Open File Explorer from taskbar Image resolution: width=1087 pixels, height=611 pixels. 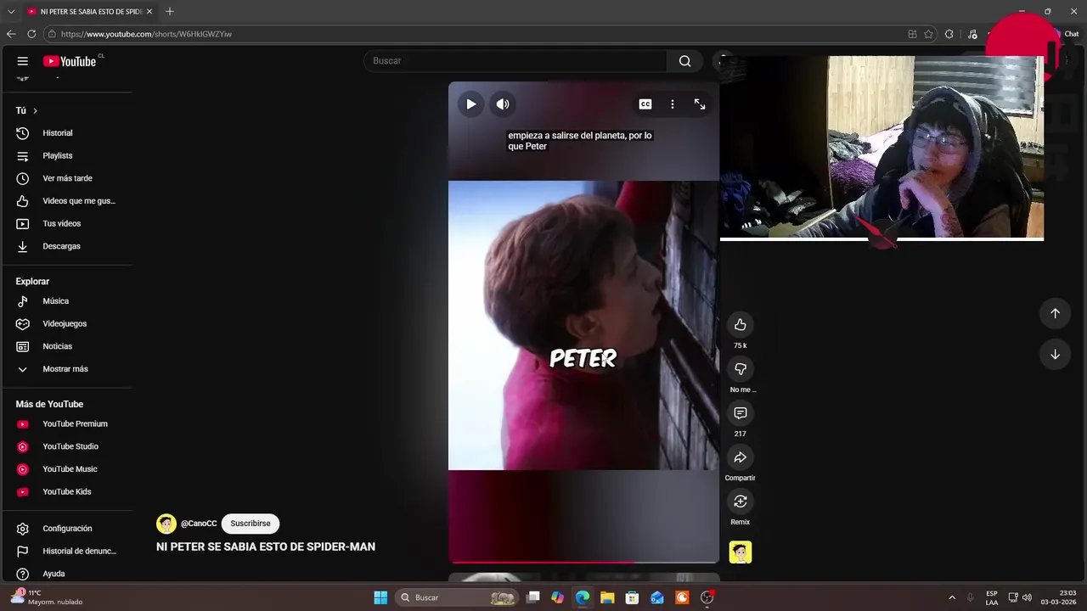point(607,597)
